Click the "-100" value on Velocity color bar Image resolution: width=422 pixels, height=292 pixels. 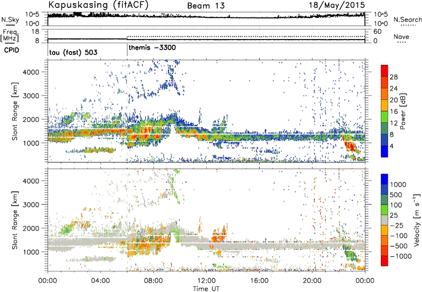click(x=398, y=236)
